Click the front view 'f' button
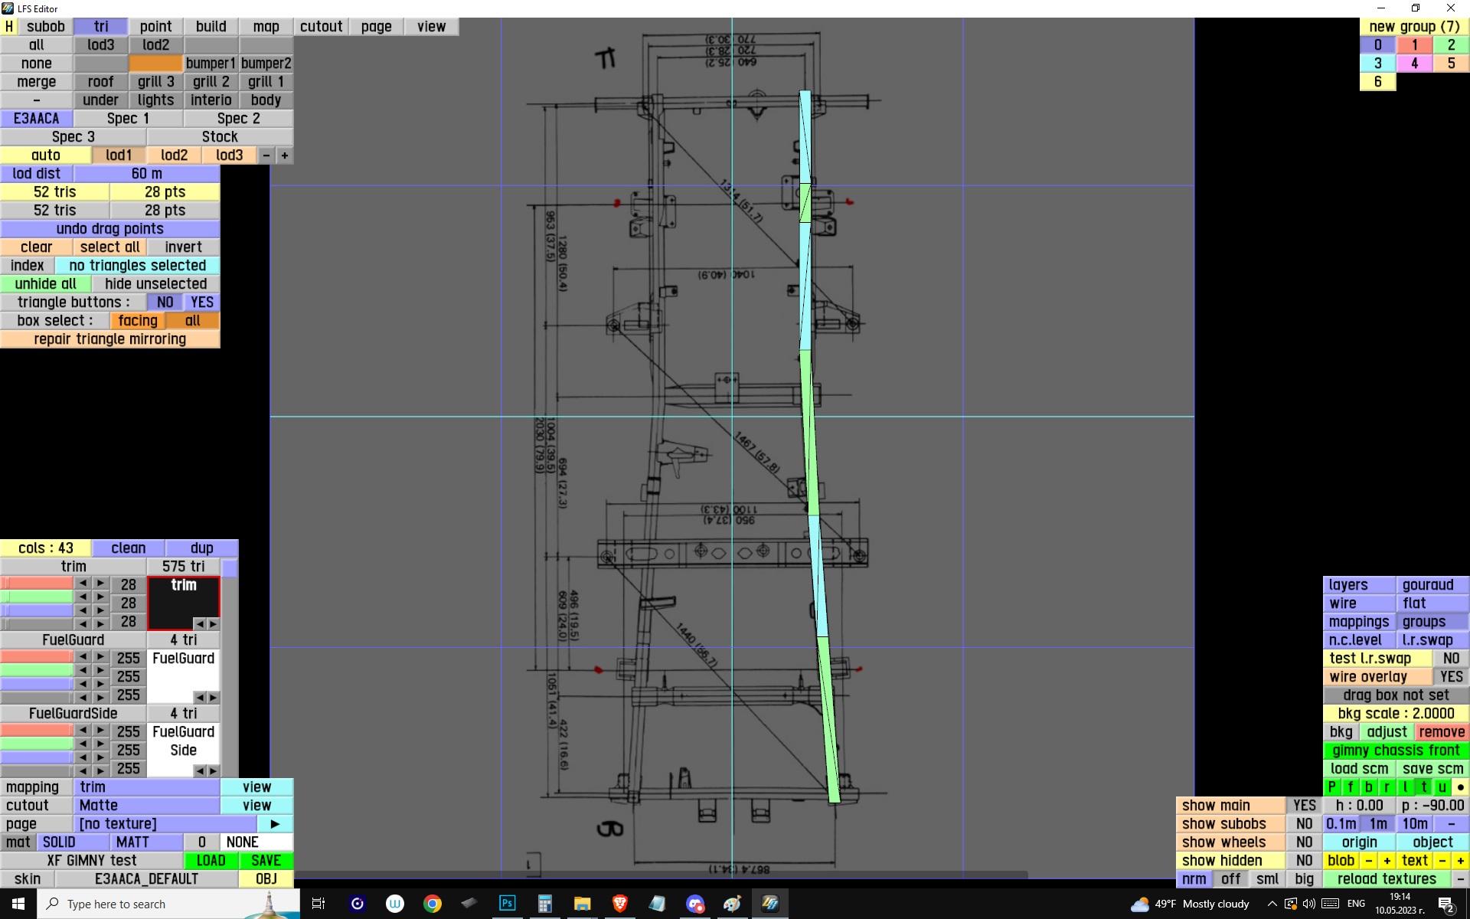Viewport: 1470px width, 919px height. [1350, 787]
